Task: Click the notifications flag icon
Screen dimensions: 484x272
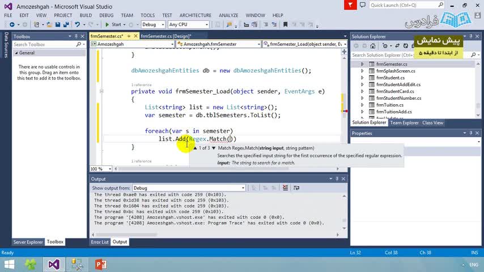Action: (x=350, y=5)
